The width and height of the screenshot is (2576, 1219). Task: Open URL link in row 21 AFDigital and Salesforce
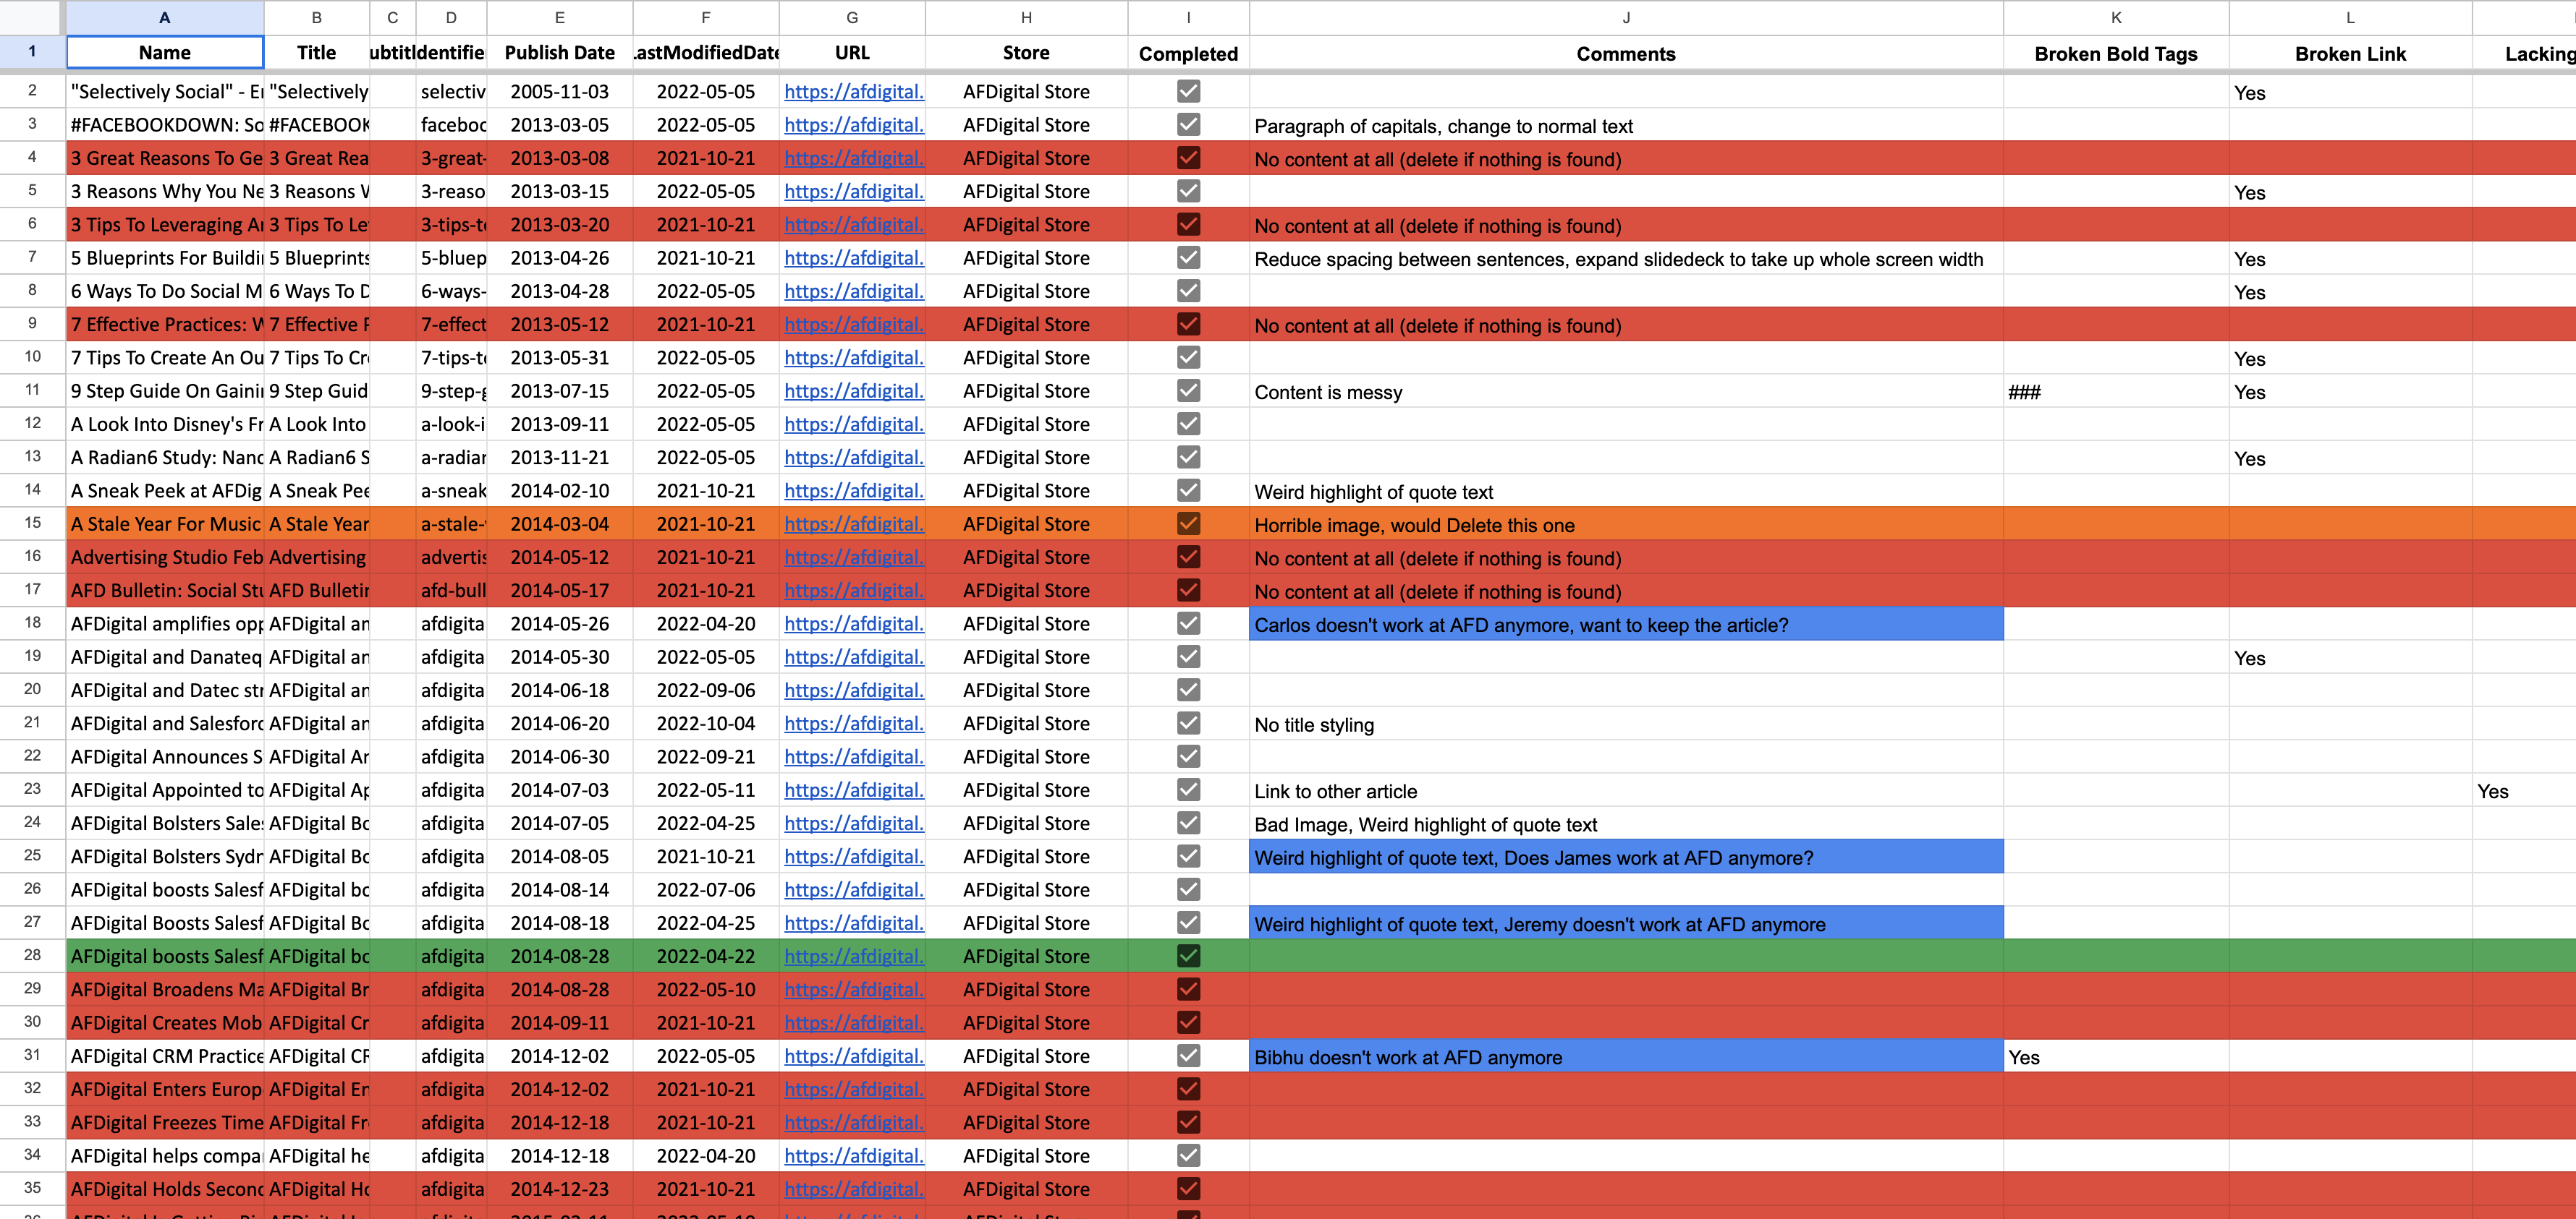[853, 724]
